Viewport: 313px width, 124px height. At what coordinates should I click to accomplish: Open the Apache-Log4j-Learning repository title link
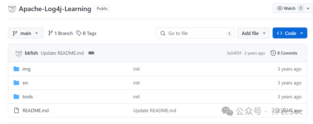pos(55,9)
